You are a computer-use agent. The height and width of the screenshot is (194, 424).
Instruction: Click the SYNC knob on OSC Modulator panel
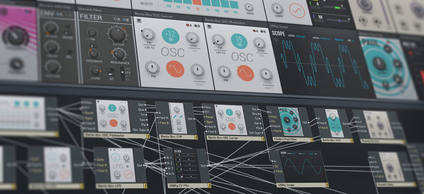click(260, 43)
